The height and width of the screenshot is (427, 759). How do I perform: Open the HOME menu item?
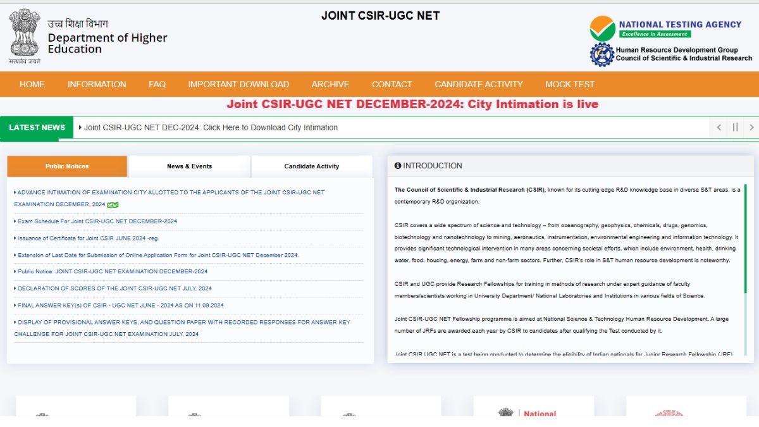pos(32,84)
